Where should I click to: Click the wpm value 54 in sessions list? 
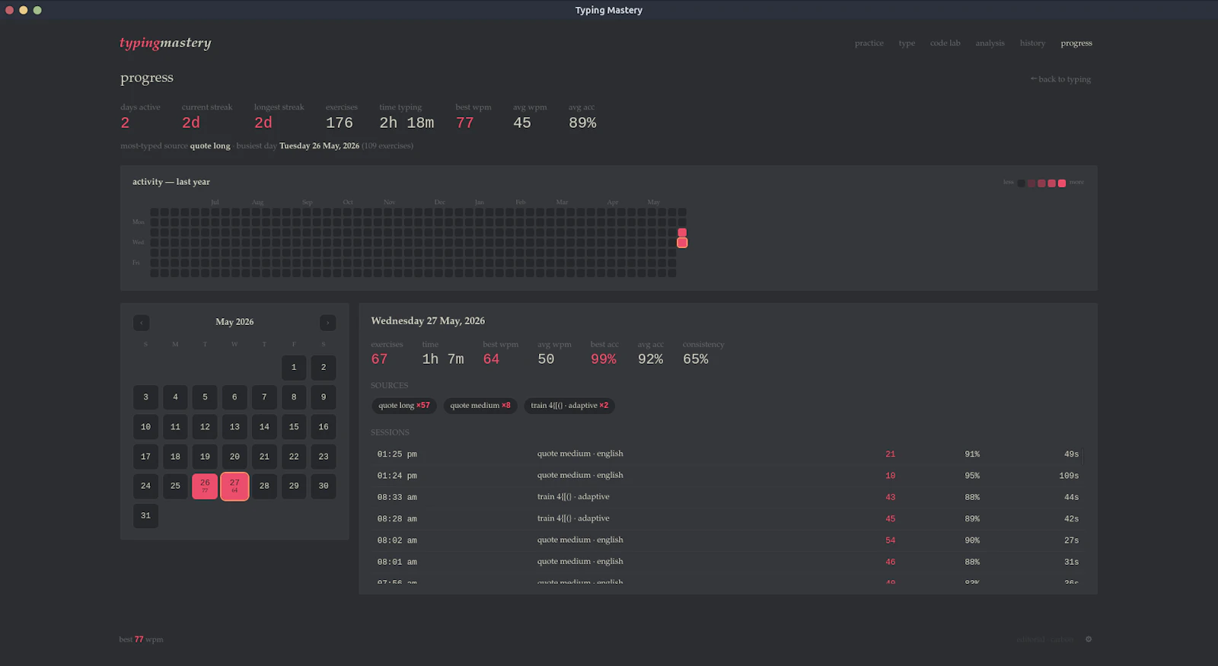(891, 540)
